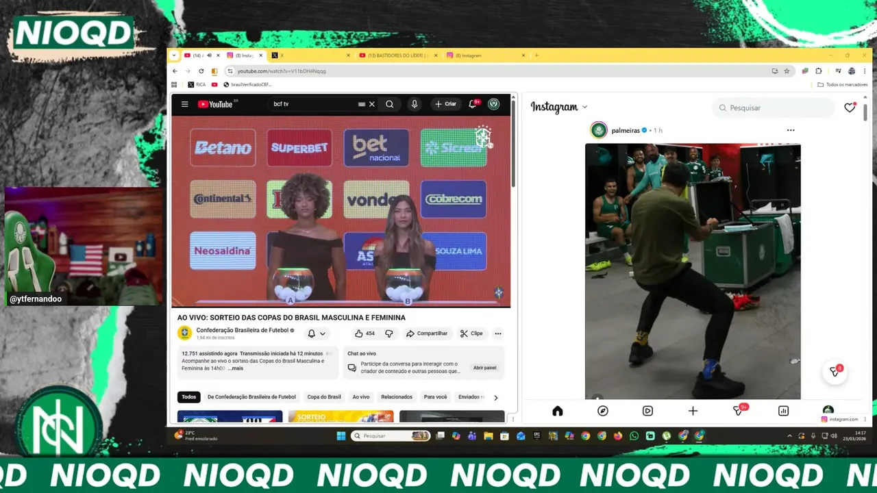Select the Todos filter chip

pos(189,397)
